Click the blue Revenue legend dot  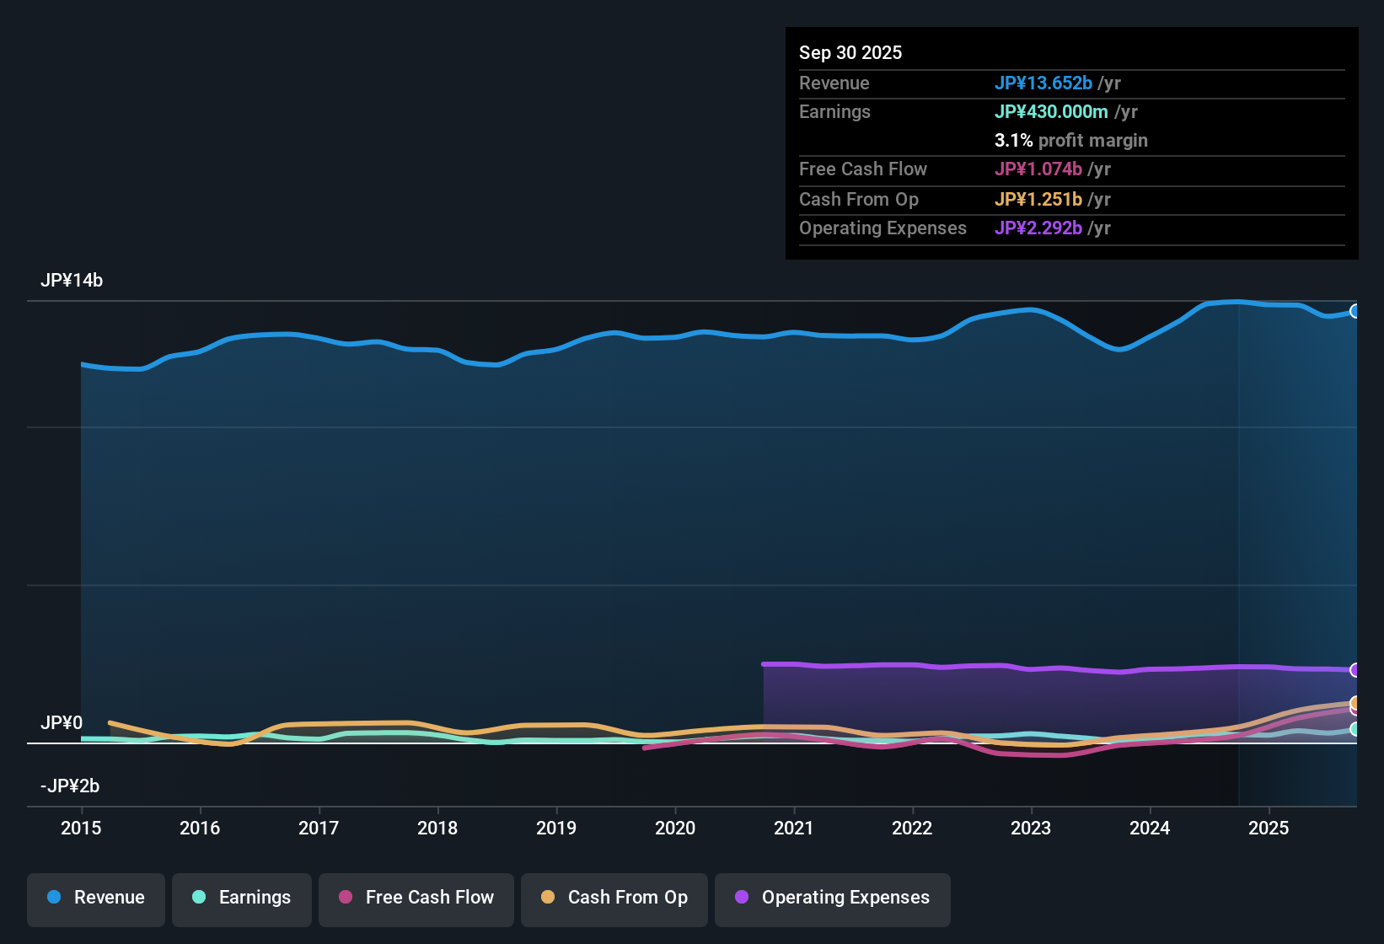coord(54,898)
